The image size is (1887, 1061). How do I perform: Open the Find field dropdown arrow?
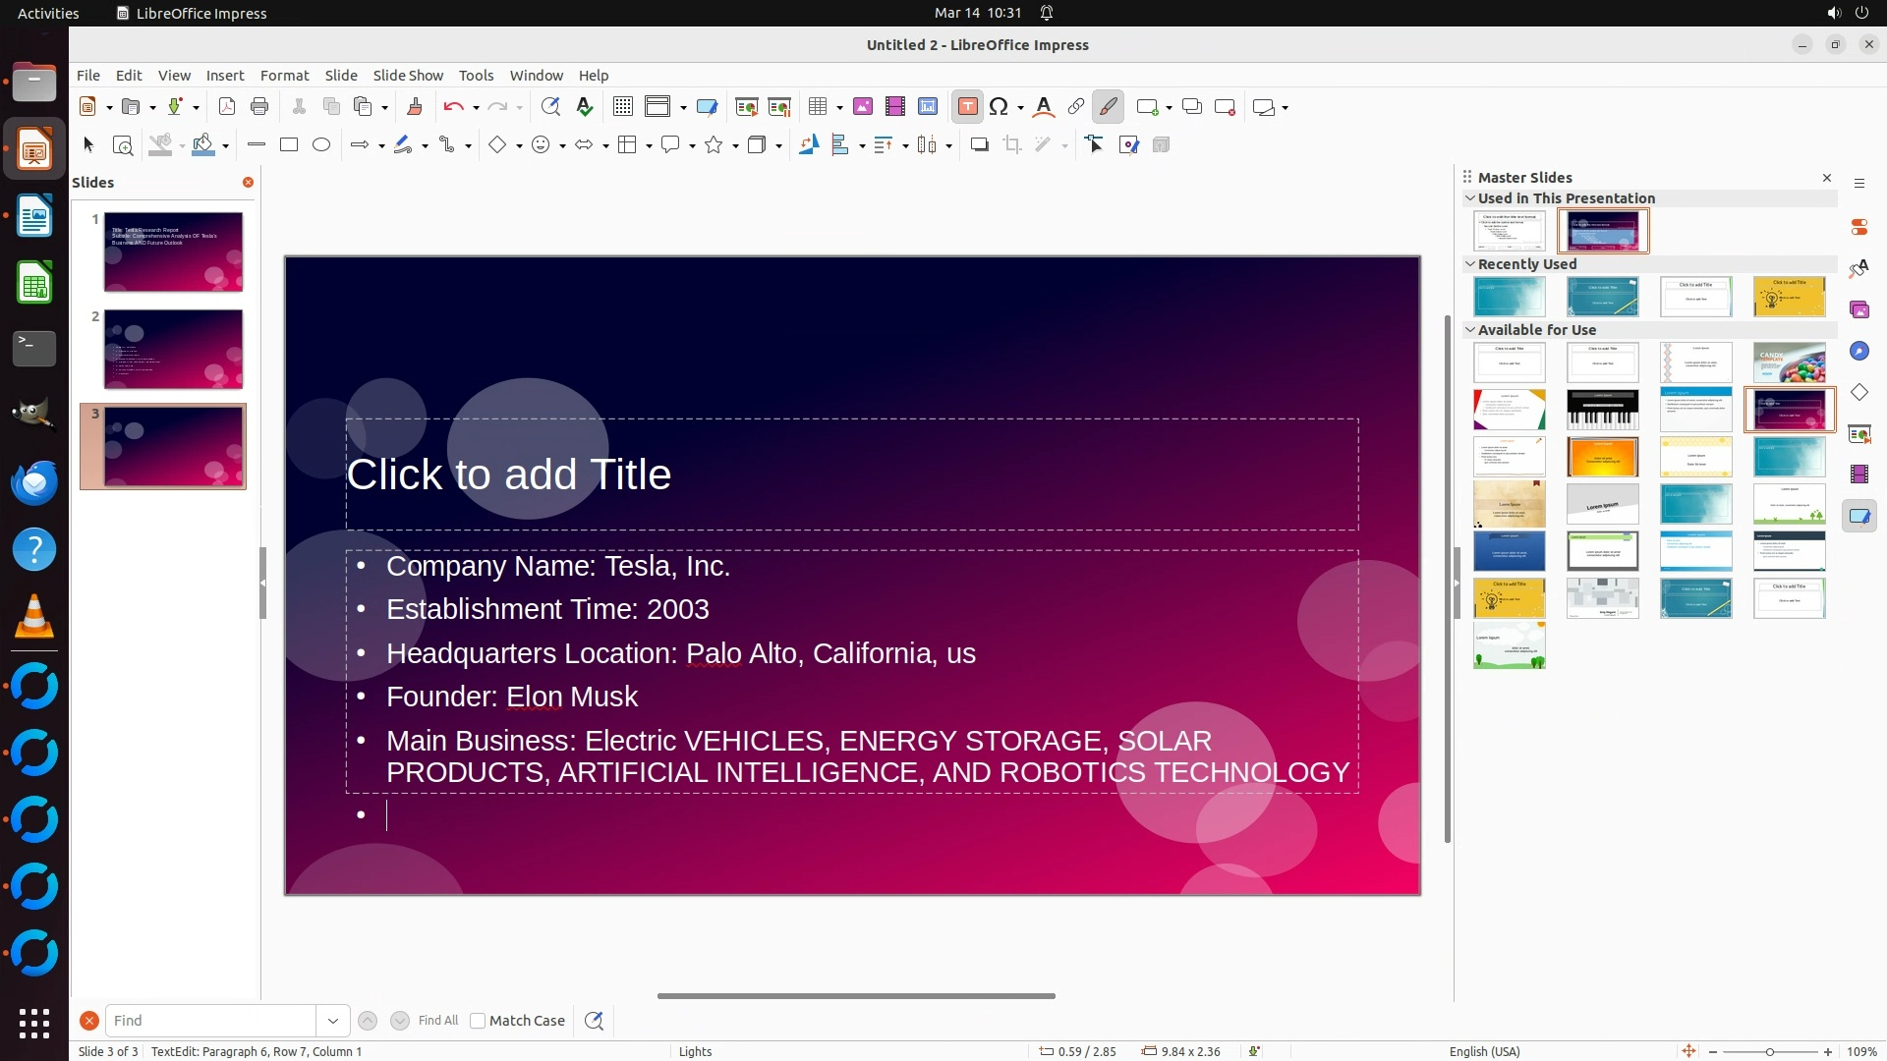(x=333, y=1021)
